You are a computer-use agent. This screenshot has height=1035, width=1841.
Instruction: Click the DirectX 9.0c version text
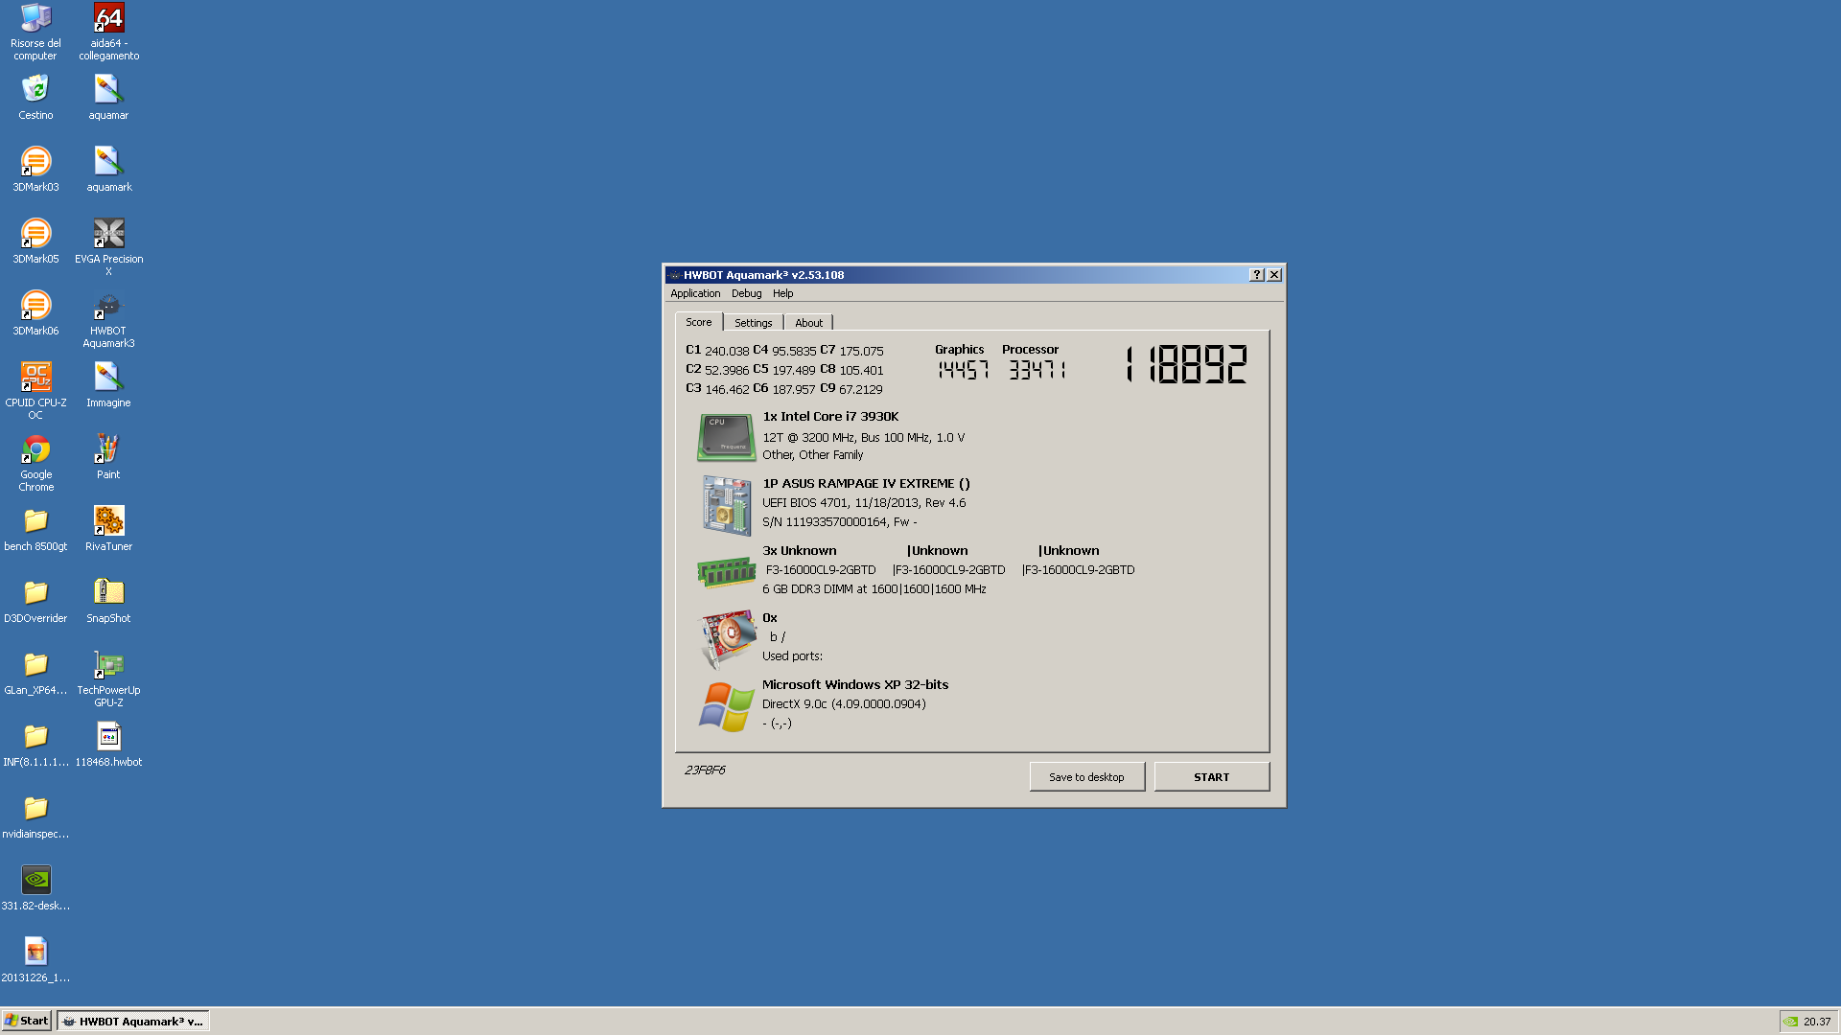point(844,703)
